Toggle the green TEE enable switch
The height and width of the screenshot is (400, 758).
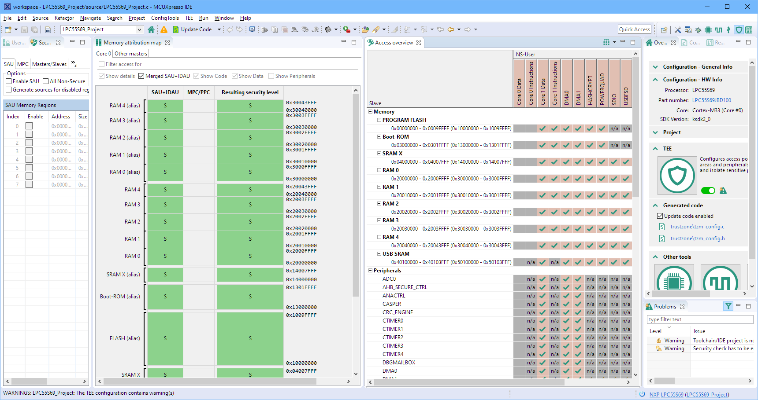[x=708, y=191]
